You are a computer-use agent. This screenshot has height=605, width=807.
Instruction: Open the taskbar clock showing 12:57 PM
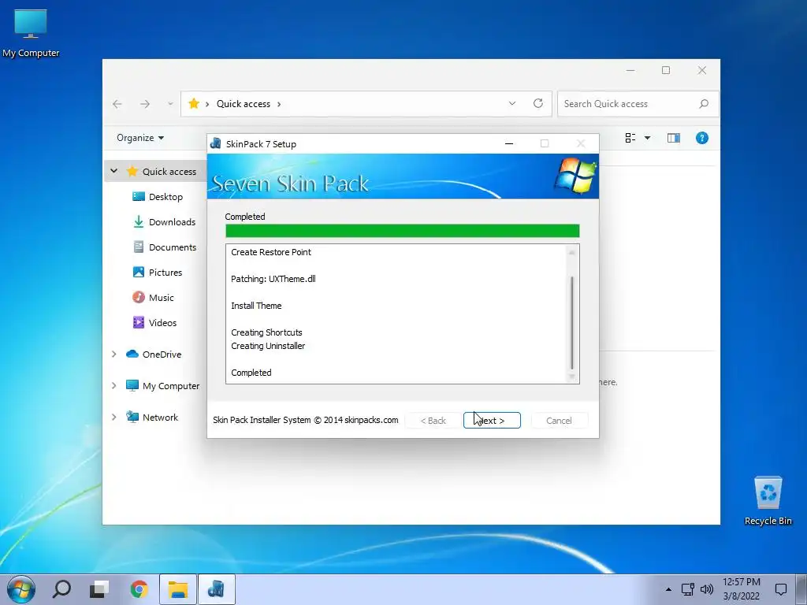point(741,589)
